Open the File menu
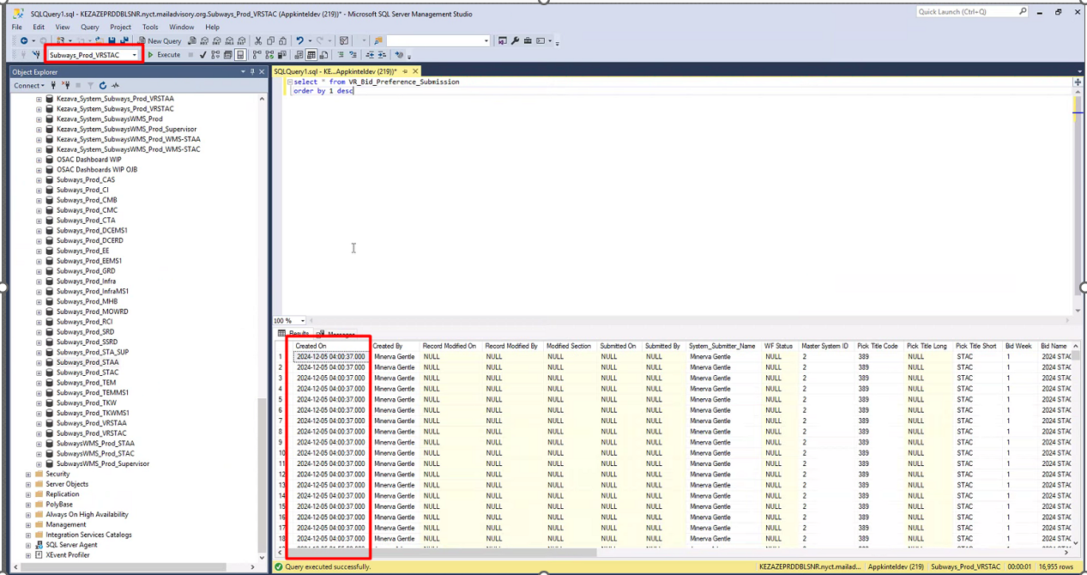The image size is (1087, 575). tap(17, 27)
